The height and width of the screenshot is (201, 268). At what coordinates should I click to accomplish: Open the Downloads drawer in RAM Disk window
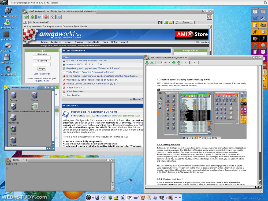pos(13,119)
